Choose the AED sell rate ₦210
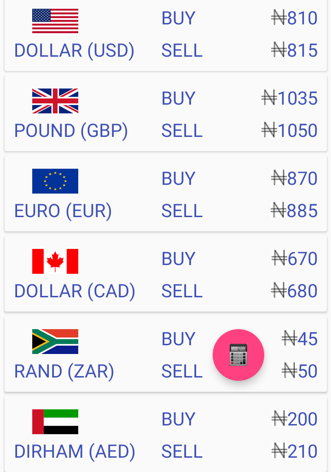 294,451
